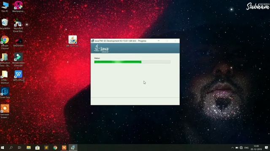Open the Action Center notifications

(266, 148)
